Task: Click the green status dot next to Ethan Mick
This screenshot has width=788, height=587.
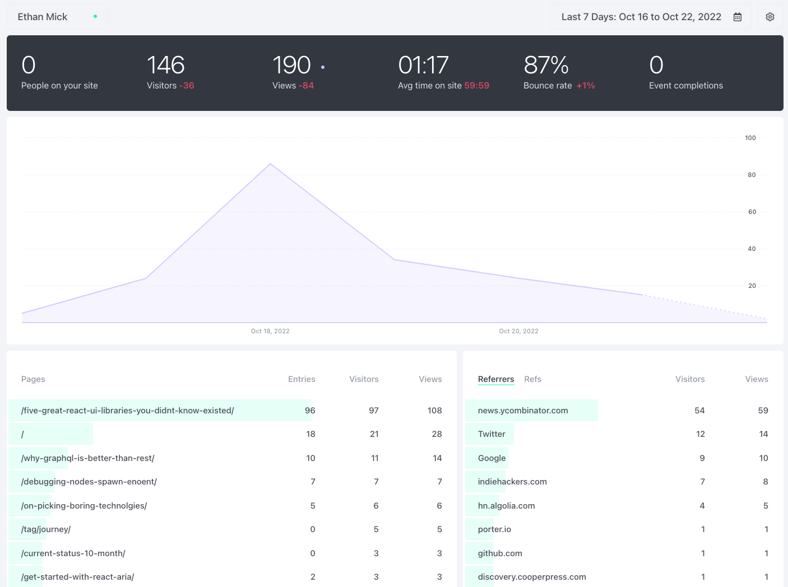Action: click(x=95, y=16)
